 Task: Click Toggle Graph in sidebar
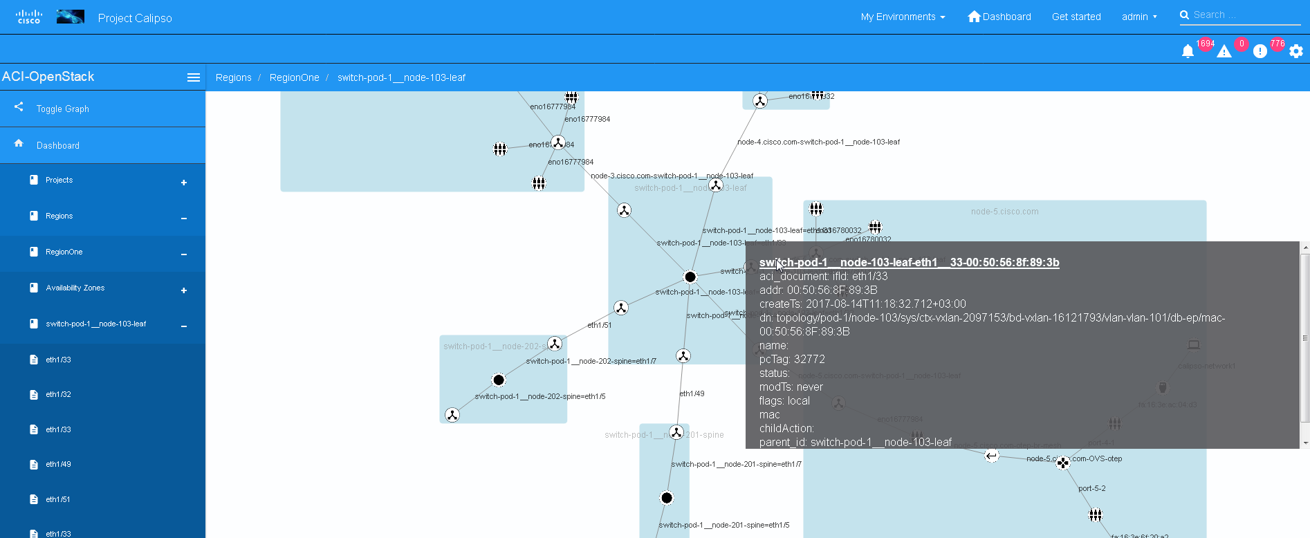(x=62, y=109)
